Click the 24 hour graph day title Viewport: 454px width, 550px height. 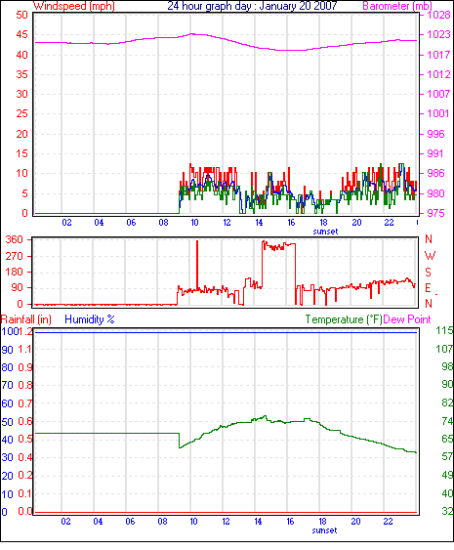[x=252, y=6]
